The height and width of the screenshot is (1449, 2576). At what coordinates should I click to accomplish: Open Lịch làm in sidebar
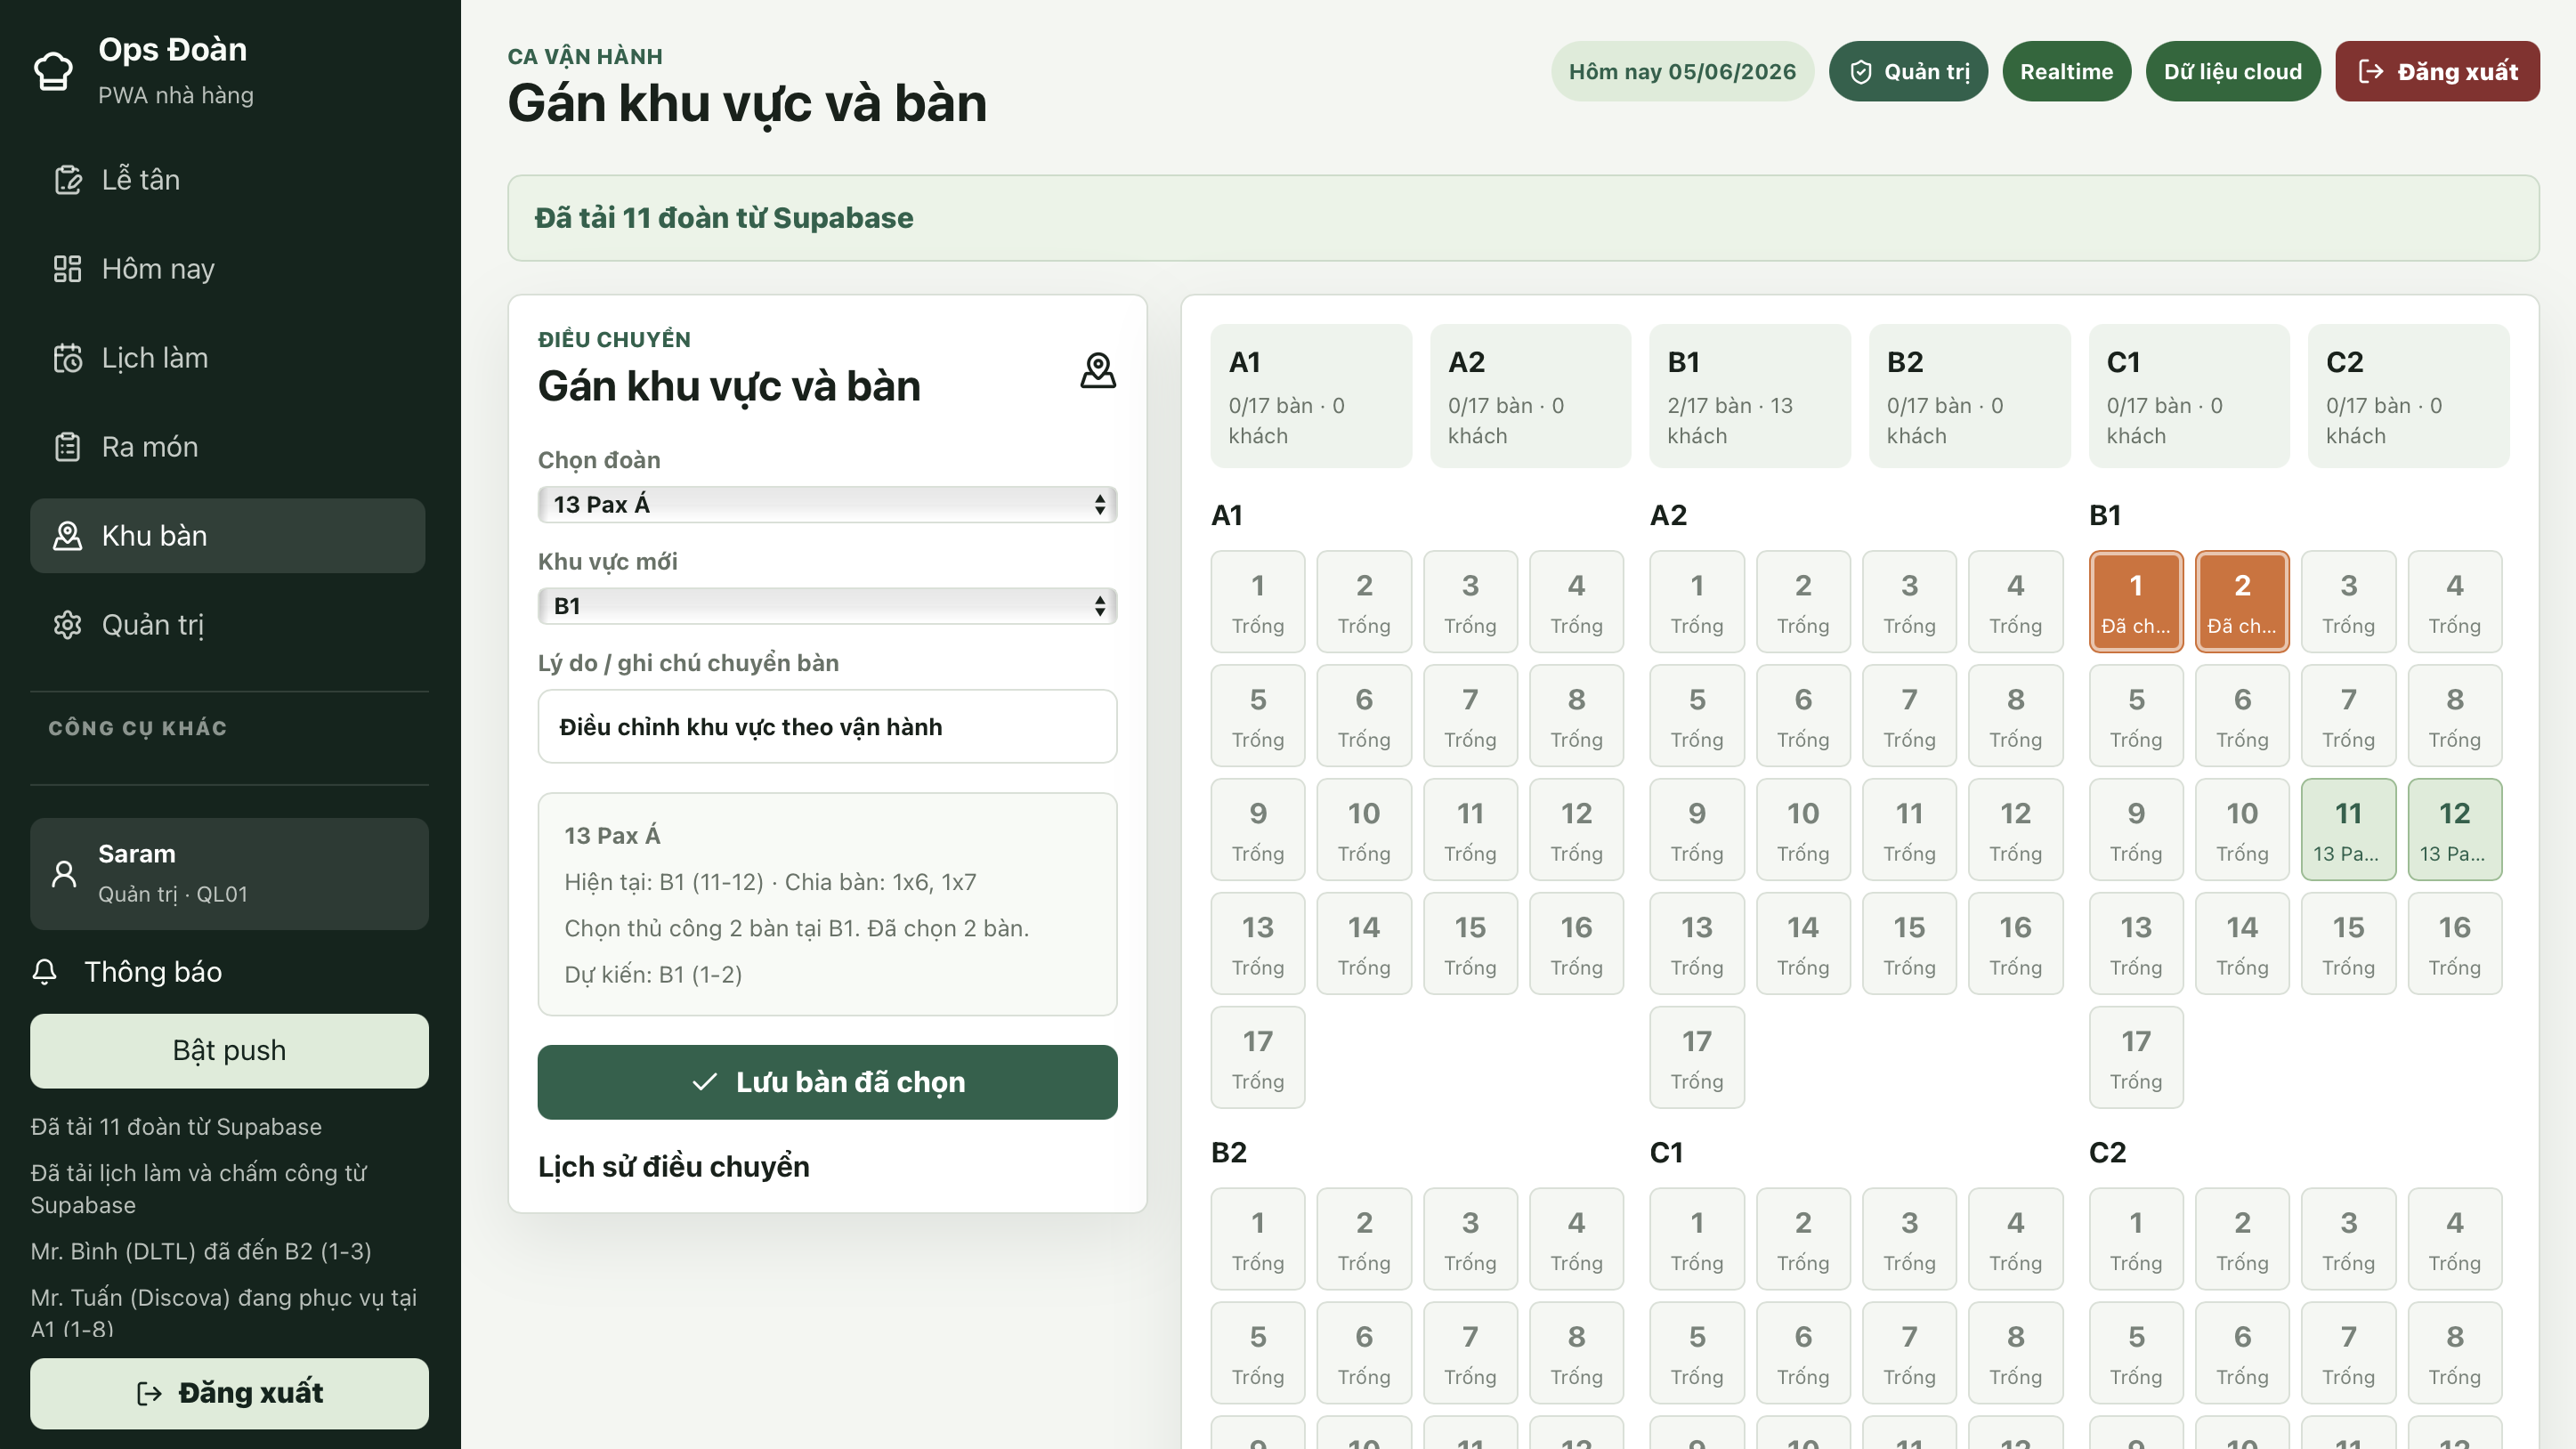coord(227,358)
